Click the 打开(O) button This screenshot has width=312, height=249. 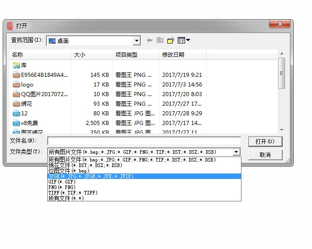tap(265, 141)
